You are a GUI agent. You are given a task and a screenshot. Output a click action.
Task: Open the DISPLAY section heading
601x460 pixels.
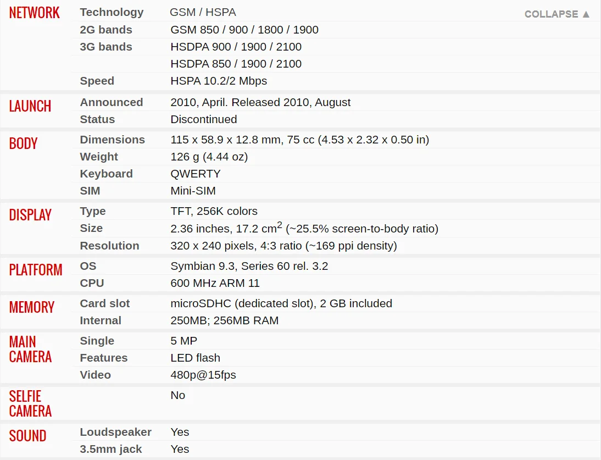30,215
